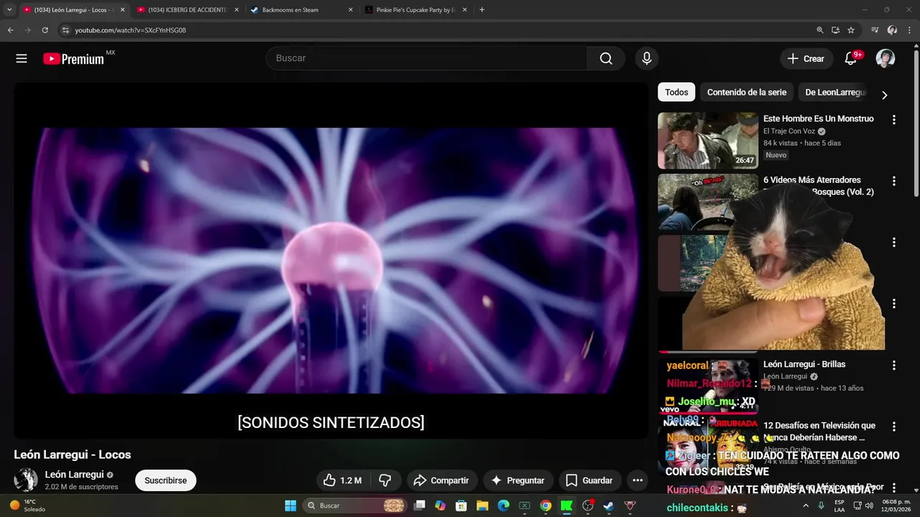Open the YouTube hamburger guide menu

click(x=22, y=59)
